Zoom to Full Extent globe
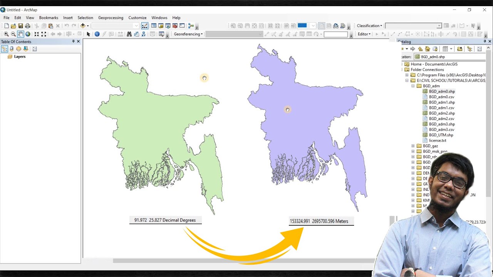493x277 pixels. click(x=28, y=34)
